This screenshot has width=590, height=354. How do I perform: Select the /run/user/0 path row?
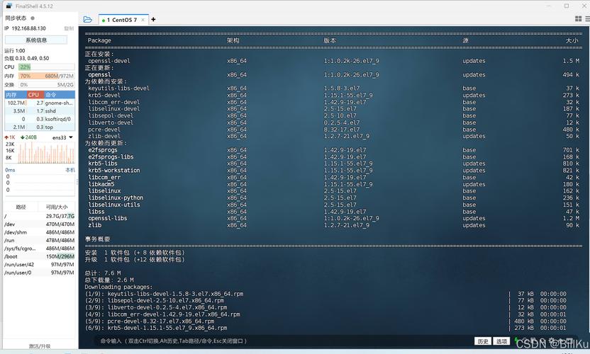point(40,273)
